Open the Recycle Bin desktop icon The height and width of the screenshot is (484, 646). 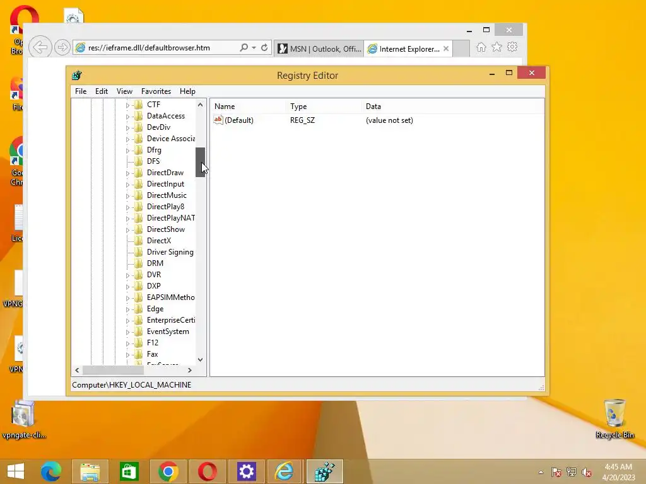(x=614, y=418)
